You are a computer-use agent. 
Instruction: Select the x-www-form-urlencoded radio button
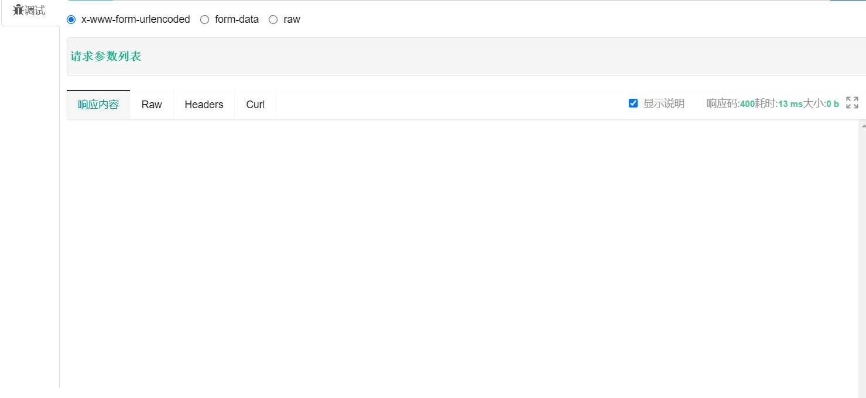(71, 19)
